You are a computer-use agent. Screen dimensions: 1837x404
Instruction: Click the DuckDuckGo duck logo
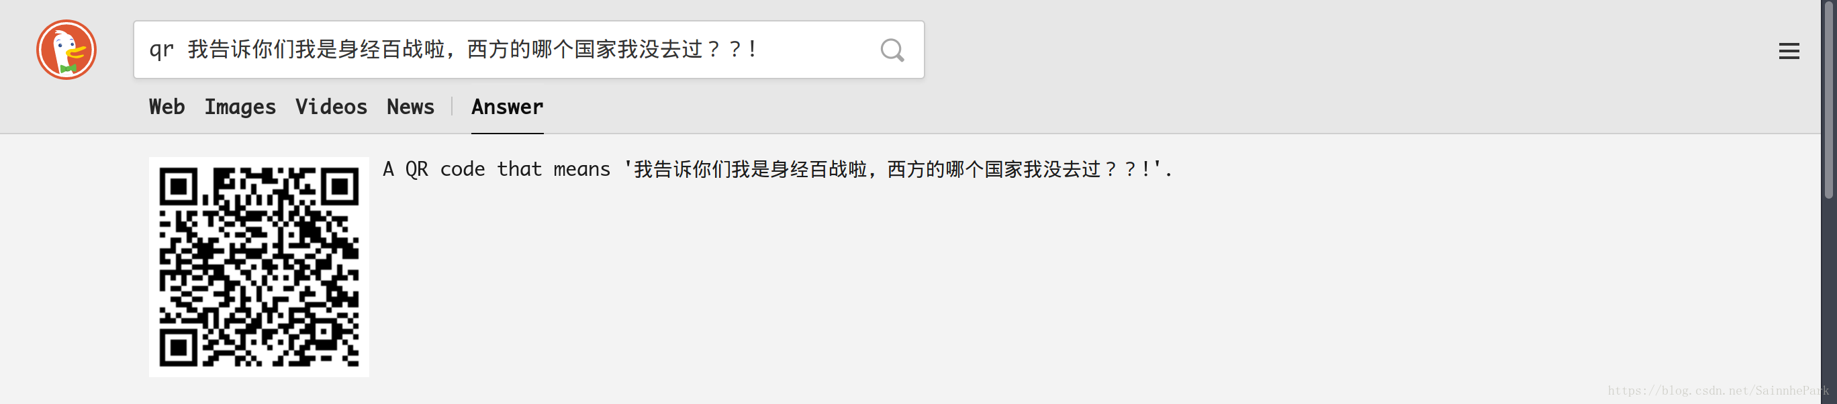click(x=66, y=50)
